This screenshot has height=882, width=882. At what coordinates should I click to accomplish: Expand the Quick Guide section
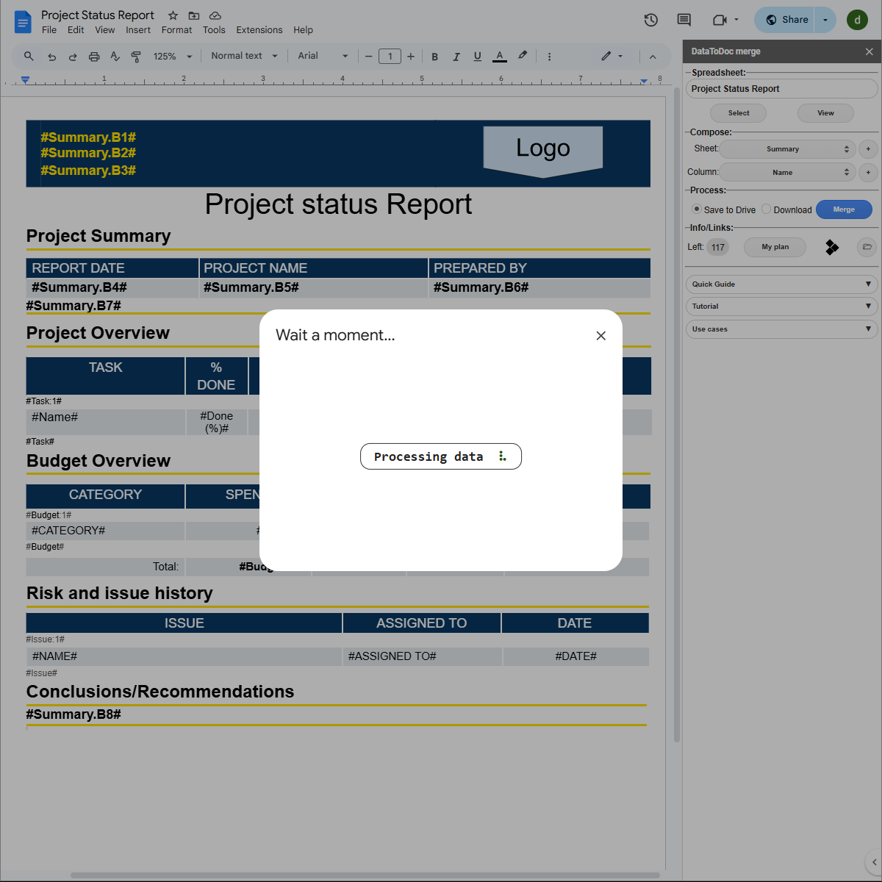[781, 284]
